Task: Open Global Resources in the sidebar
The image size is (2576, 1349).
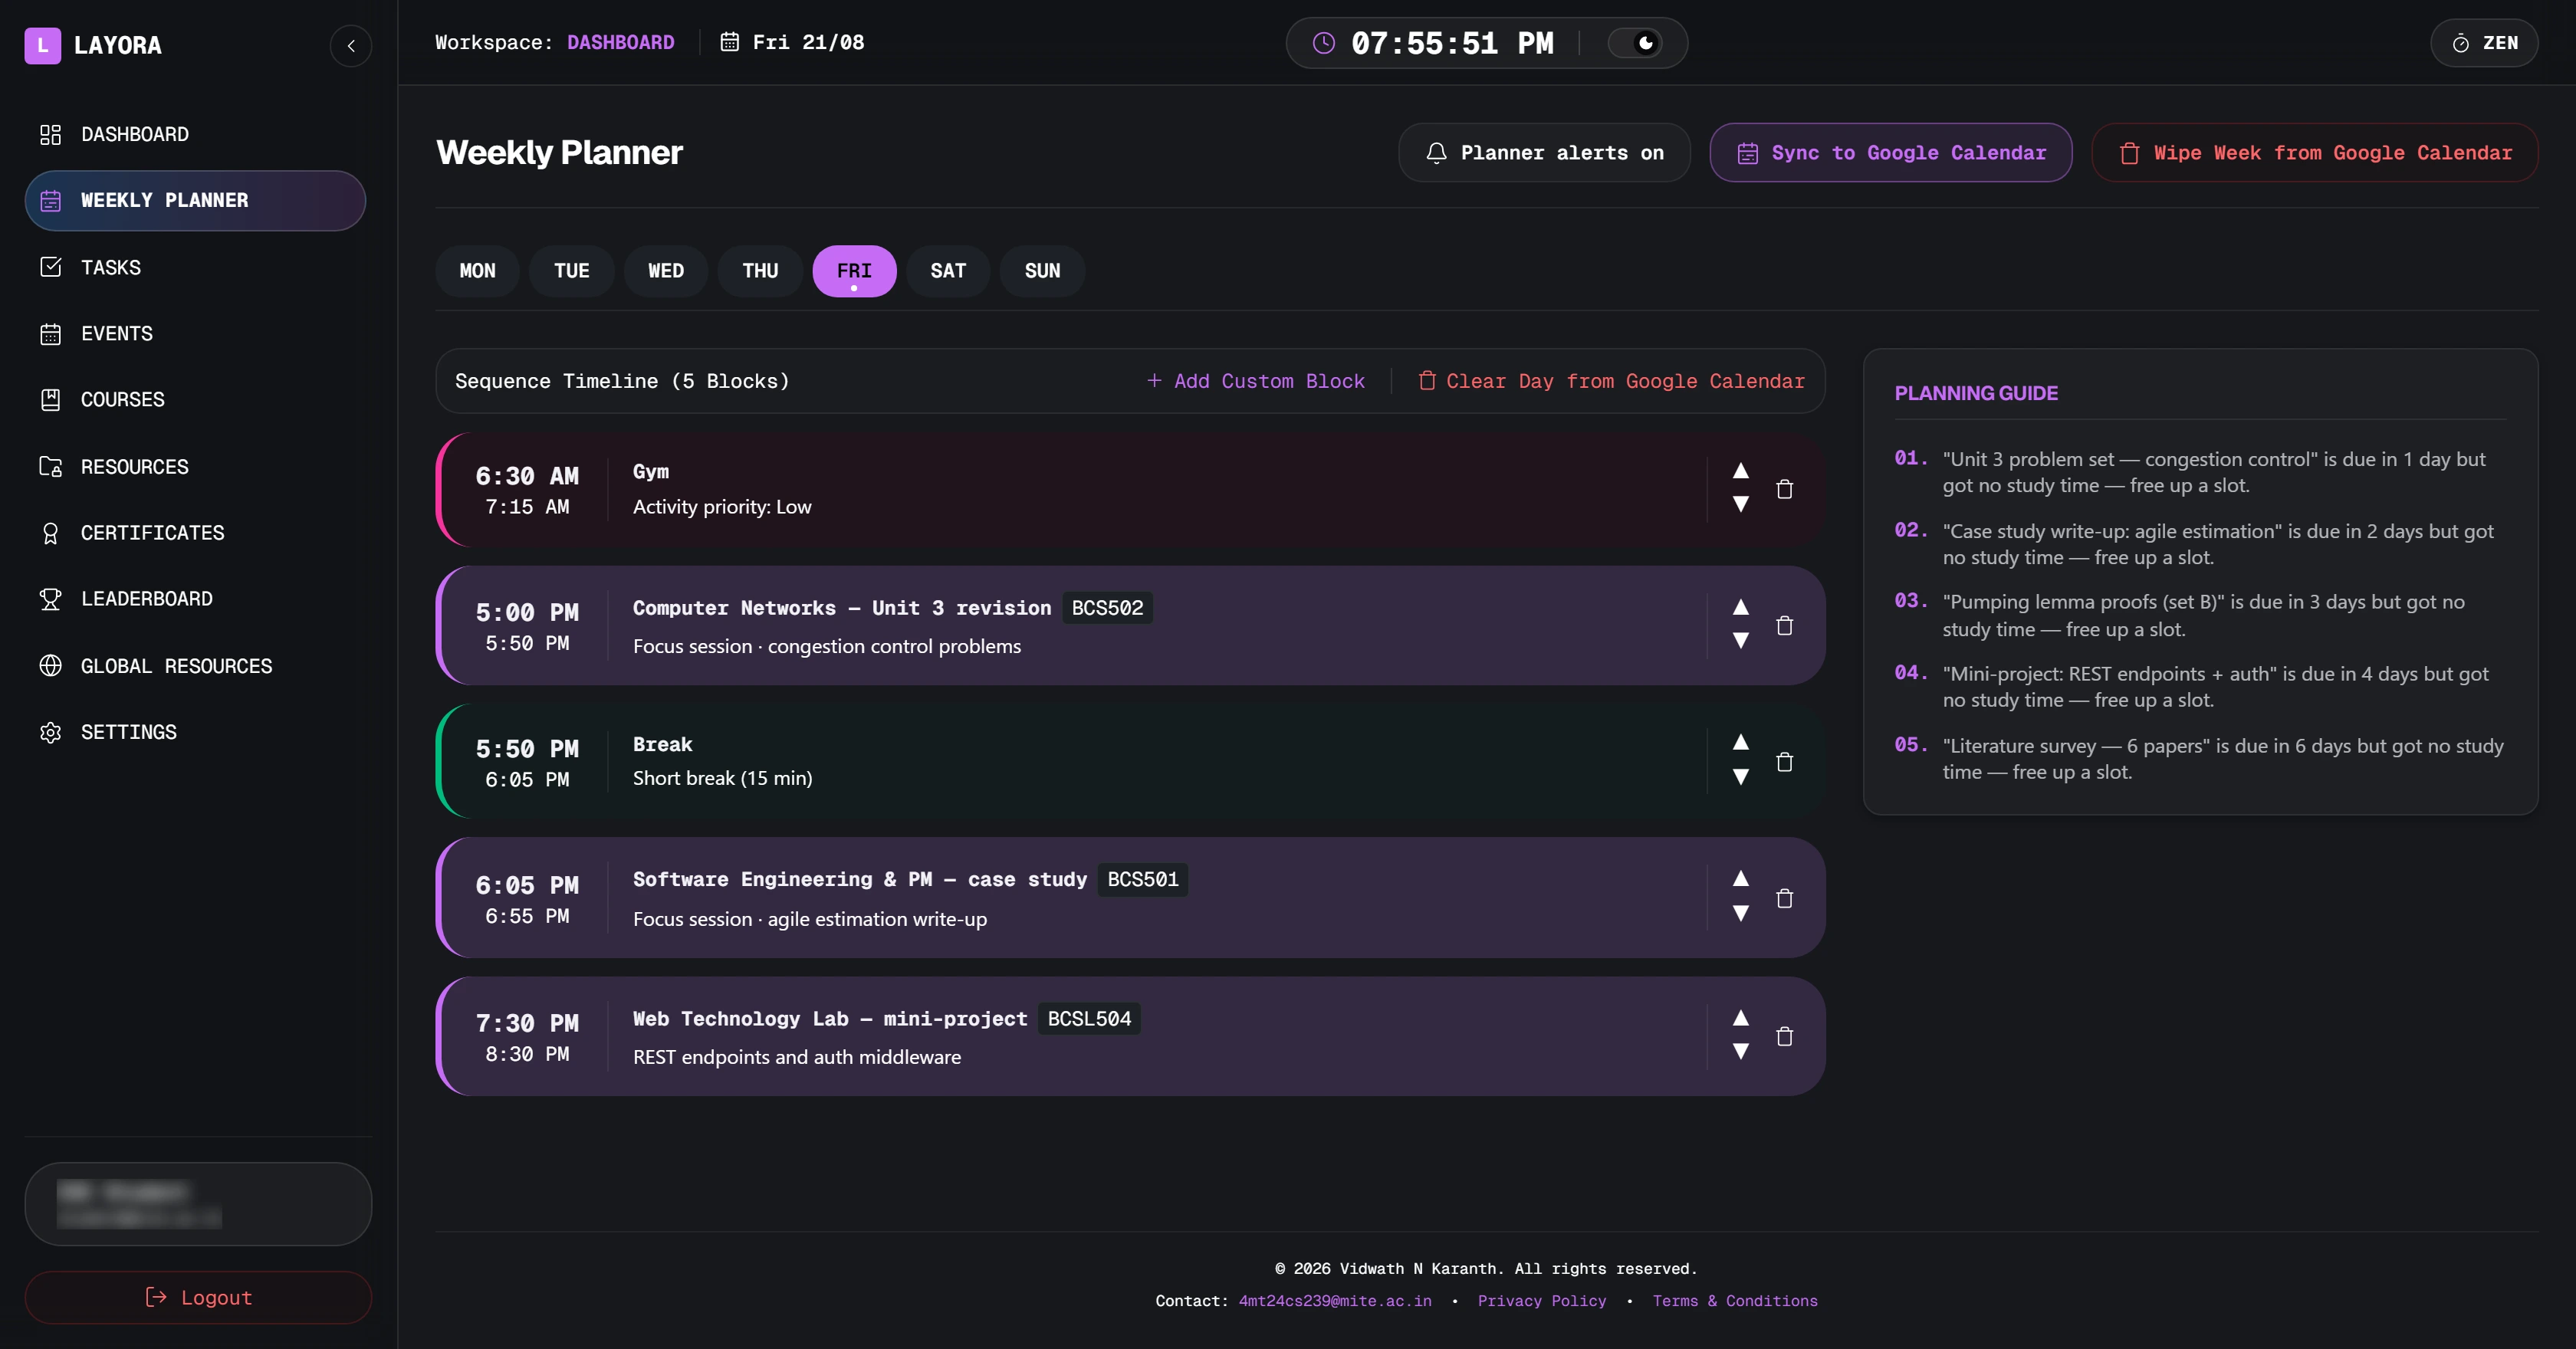Action: pos(195,665)
